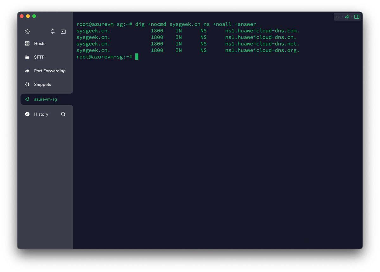Select ns1.huaweicloud-dns.org. in the output
The width and height of the screenshot is (380, 272).
(262, 50)
